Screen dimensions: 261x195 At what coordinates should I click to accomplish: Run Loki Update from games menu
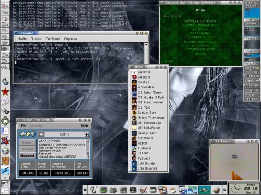click(148, 163)
